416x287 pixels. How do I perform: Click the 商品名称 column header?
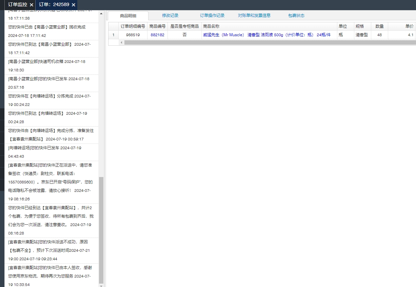click(269, 26)
